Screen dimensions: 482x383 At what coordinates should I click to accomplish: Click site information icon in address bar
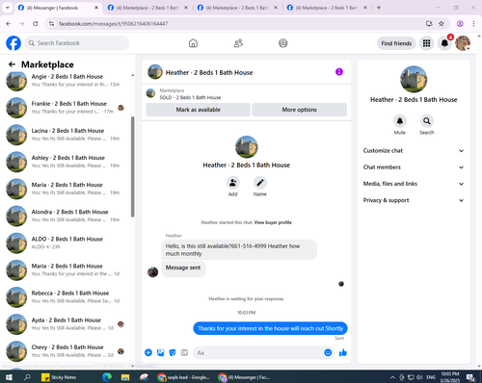coord(51,23)
